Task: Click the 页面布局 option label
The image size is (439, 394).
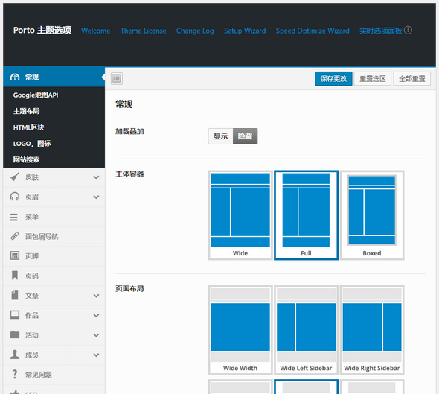Action: pos(129,289)
